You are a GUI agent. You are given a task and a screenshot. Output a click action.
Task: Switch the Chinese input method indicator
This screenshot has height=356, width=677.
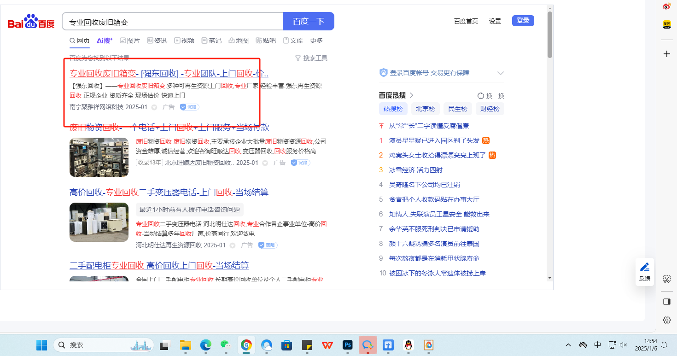597,345
